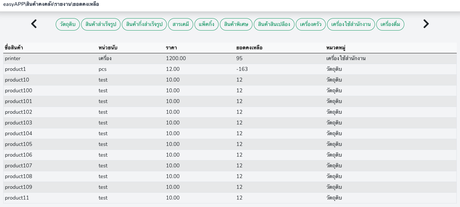Select the แพ็คกิ้ง category
This screenshot has width=460, height=207.
[206, 24]
